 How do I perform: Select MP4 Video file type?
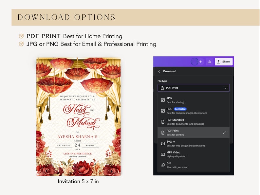click(194, 154)
